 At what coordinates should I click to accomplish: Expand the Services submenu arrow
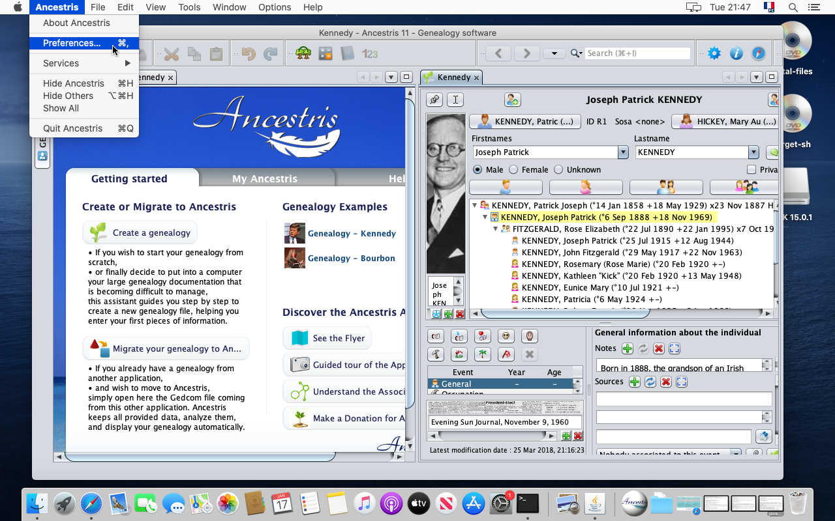[128, 63]
